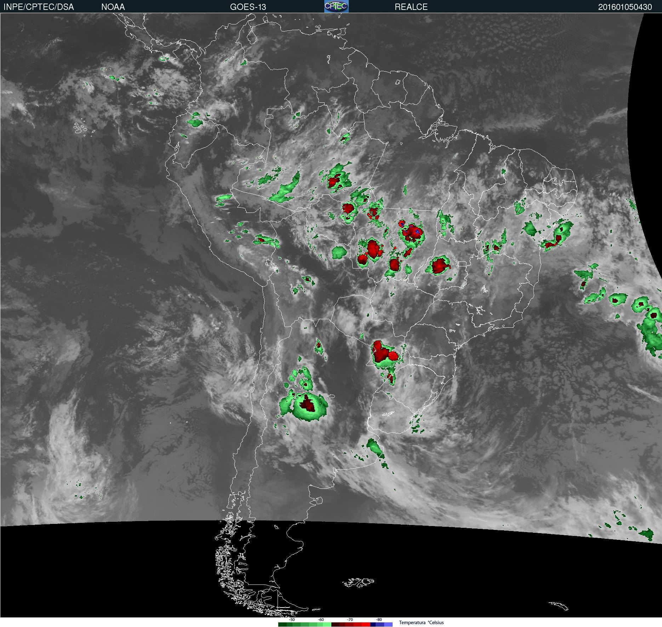Click the -50 marker on temperature scale

pyautogui.click(x=292, y=620)
